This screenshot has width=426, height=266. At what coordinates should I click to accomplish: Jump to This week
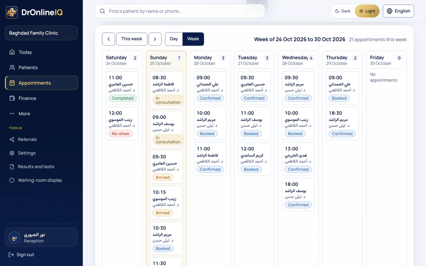[132, 39]
